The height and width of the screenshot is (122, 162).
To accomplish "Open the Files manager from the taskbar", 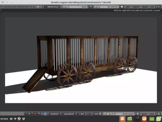I will (x=130, y=119).
